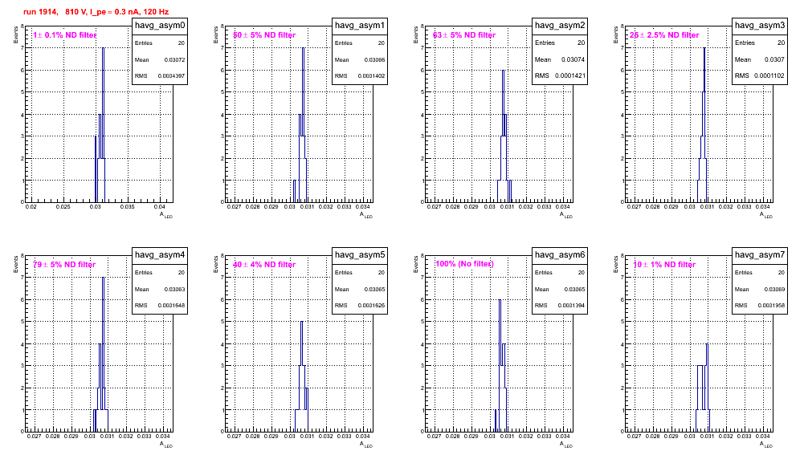Click the A_LED axis title under havg_asym3 plot

[x=766, y=215]
